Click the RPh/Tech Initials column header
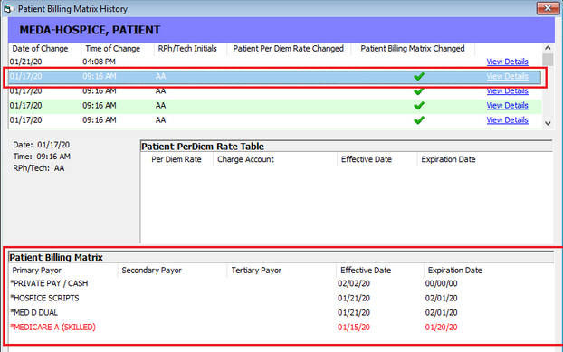 pos(187,49)
